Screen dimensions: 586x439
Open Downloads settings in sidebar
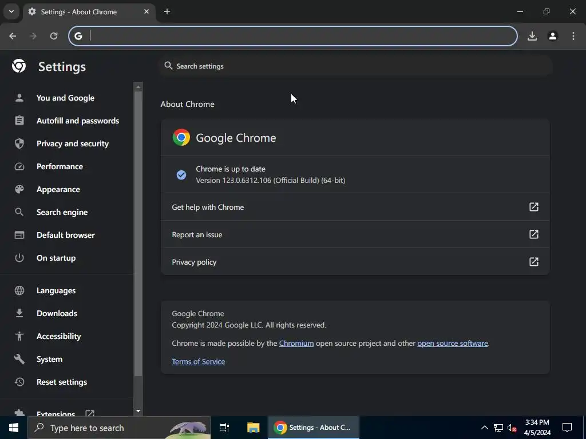[57, 313]
